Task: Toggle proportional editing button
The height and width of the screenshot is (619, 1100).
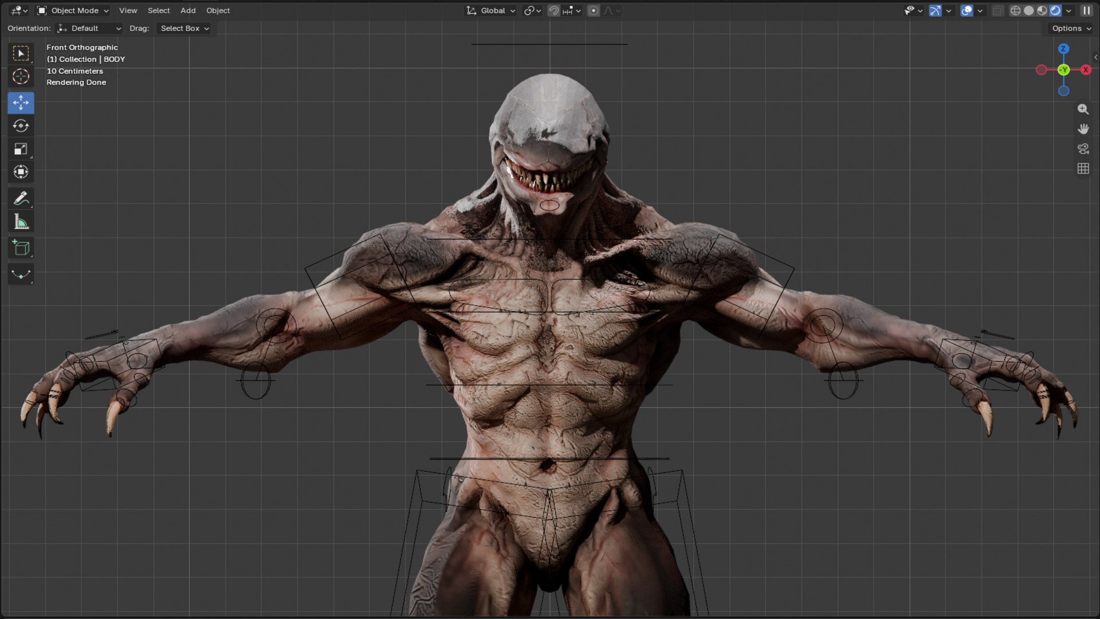Action: [x=594, y=10]
